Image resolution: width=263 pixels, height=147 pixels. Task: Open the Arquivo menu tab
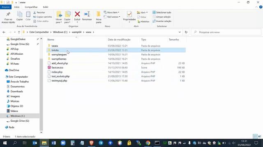point(6,7)
